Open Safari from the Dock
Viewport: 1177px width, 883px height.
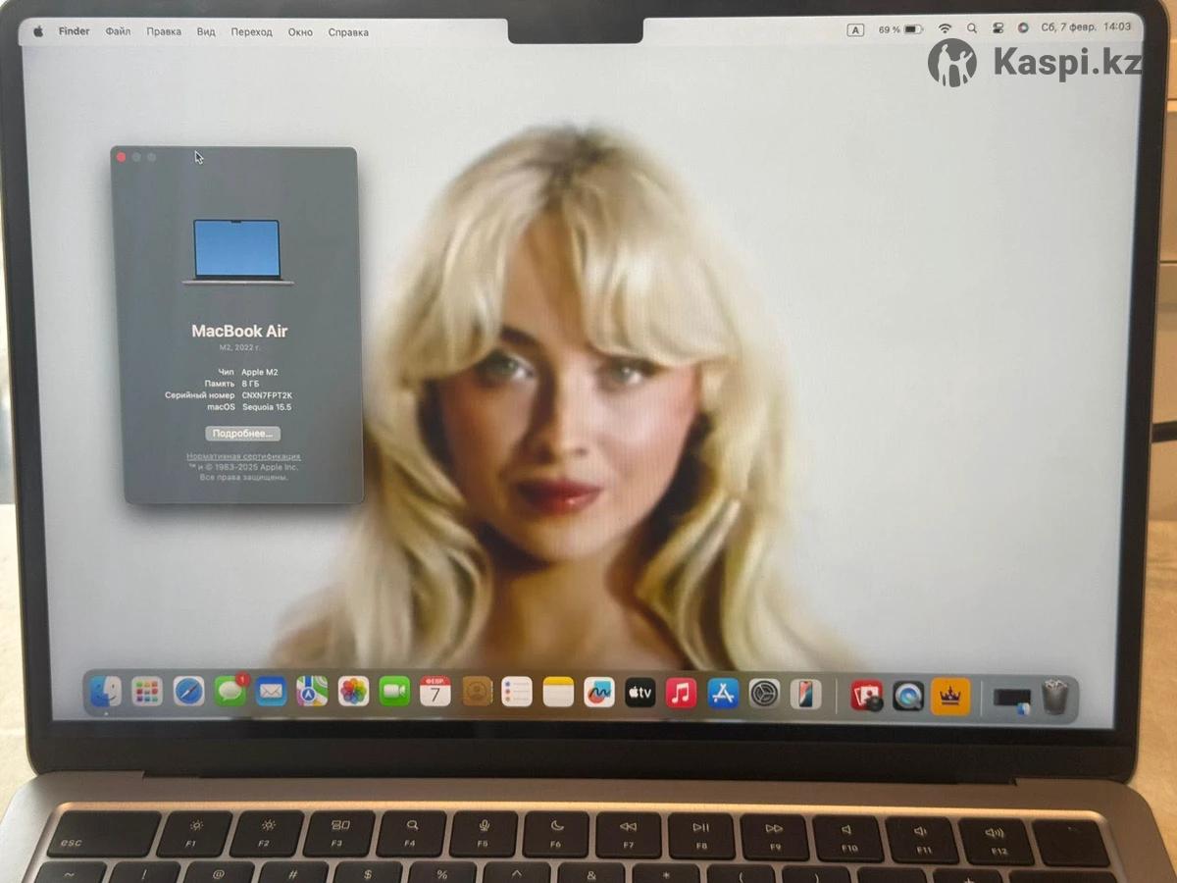189,692
